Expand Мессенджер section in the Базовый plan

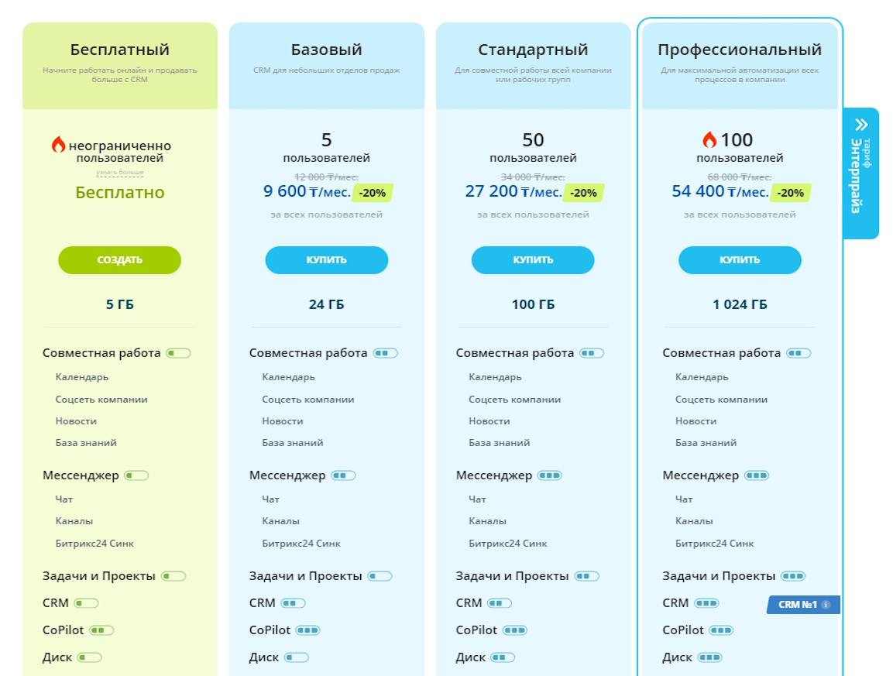coord(287,475)
